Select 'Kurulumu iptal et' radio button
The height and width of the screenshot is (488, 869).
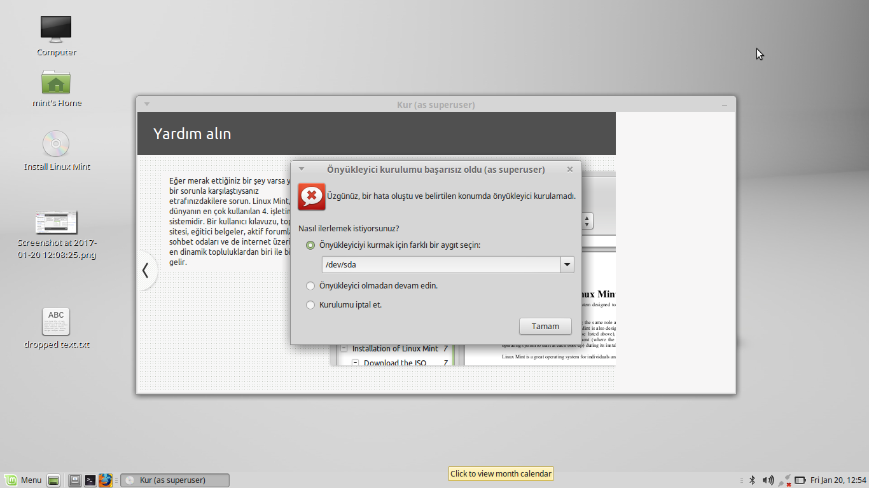point(310,305)
